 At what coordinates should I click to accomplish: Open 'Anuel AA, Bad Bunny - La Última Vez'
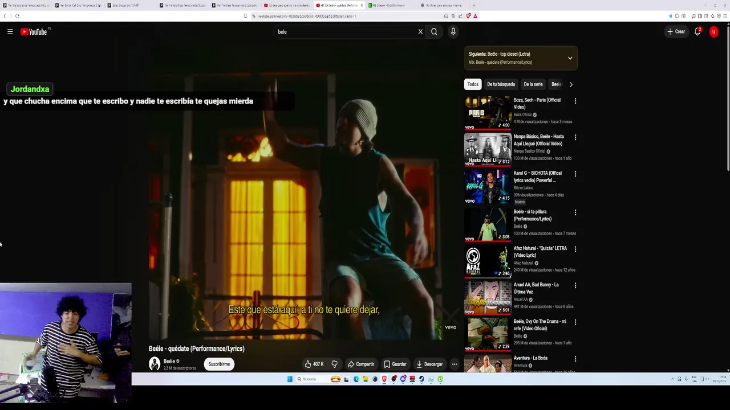(536, 288)
